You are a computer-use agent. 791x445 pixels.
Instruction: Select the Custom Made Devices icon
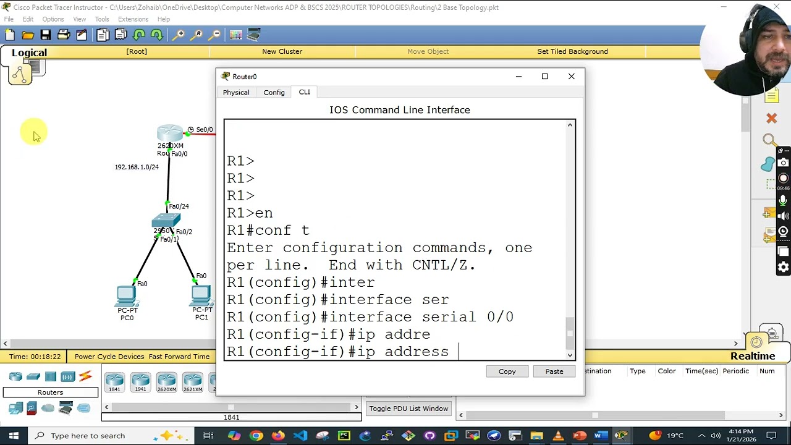(66, 408)
